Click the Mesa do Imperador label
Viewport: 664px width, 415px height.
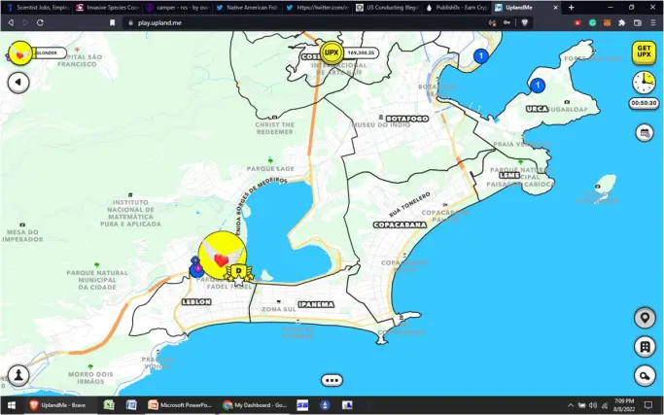tap(22, 235)
